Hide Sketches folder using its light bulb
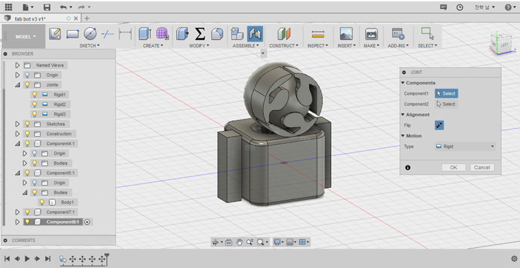The image size is (520, 268). (27, 124)
